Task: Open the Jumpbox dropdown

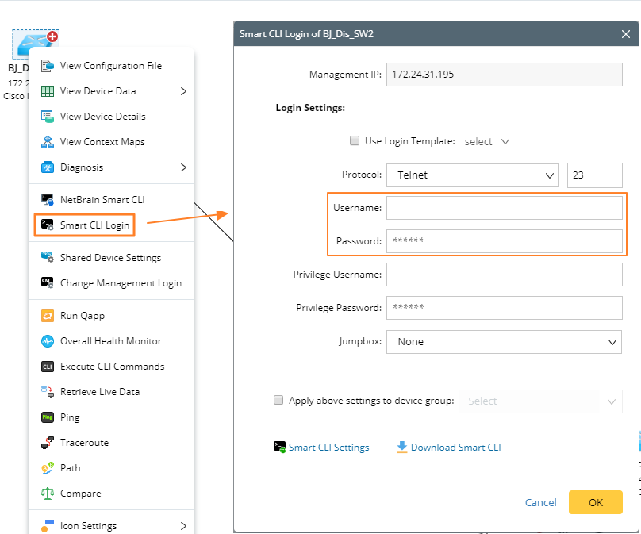Action: tap(503, 342)
